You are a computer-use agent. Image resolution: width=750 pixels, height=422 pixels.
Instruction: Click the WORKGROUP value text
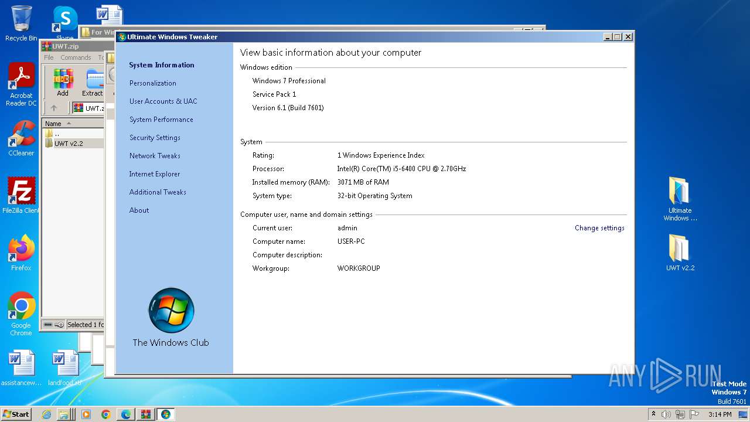[x=359, y=268]
